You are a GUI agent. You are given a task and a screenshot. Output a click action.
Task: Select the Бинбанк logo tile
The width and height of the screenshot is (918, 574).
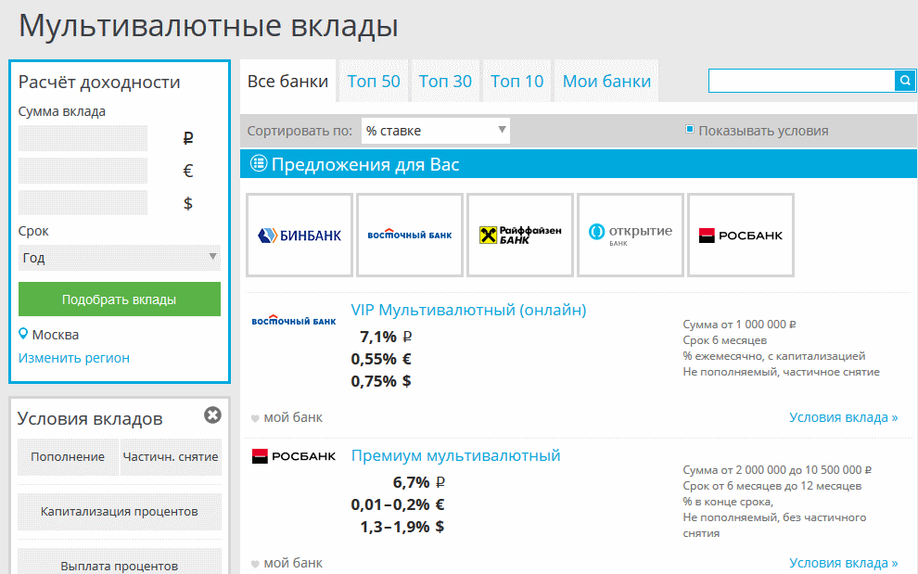300,236
